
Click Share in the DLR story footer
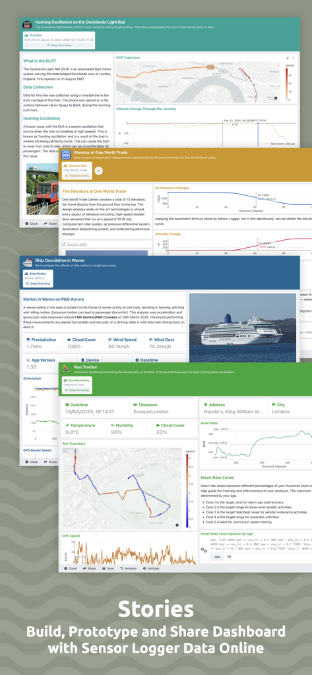(50, 223)
